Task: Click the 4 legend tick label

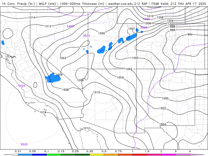Action: [x=190, y=151]
